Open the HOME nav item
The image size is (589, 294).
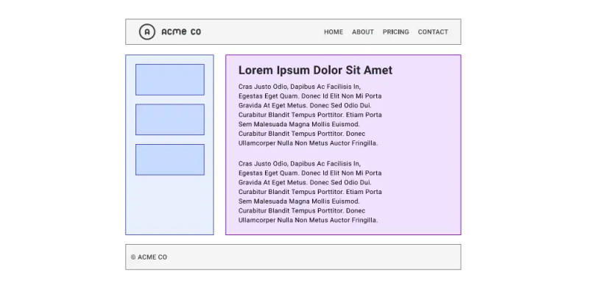(334, 32)
